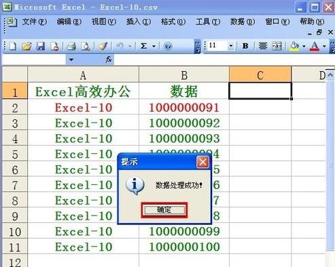
Task: Open the 数据 (Data) menu
Action: point(243,22)
